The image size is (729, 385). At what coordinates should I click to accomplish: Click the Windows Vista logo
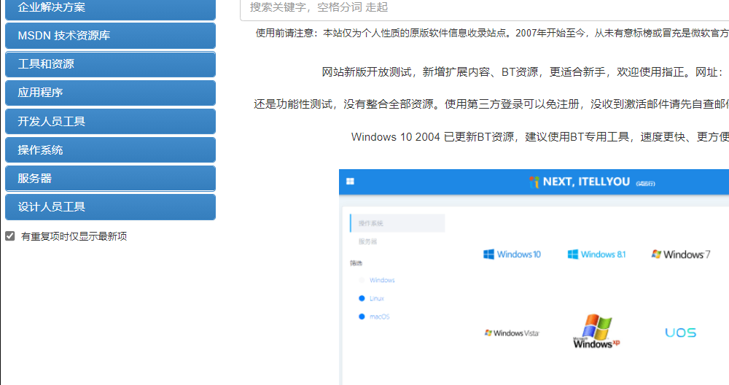pos(512,333)
